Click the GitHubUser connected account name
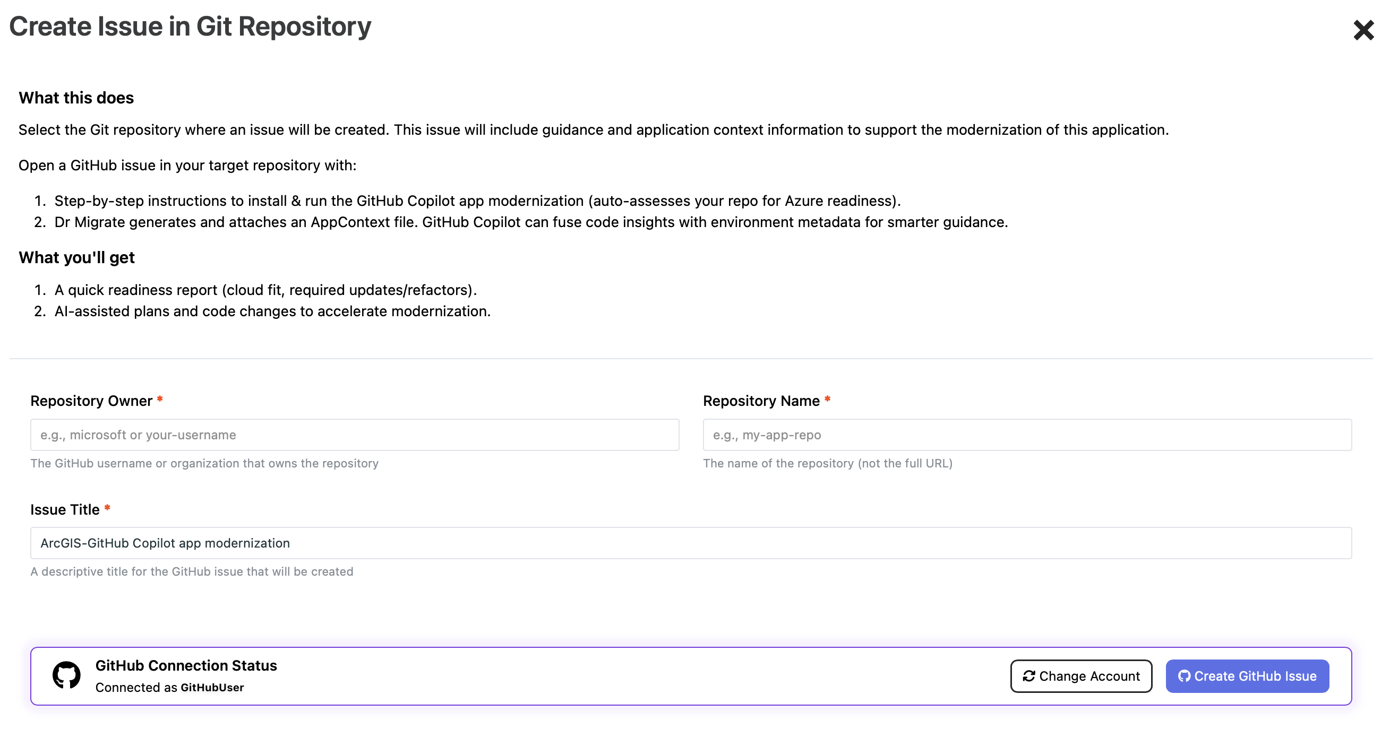Image resolution: width=1390 pixels, height=729 pixels. tap(212, 688)
